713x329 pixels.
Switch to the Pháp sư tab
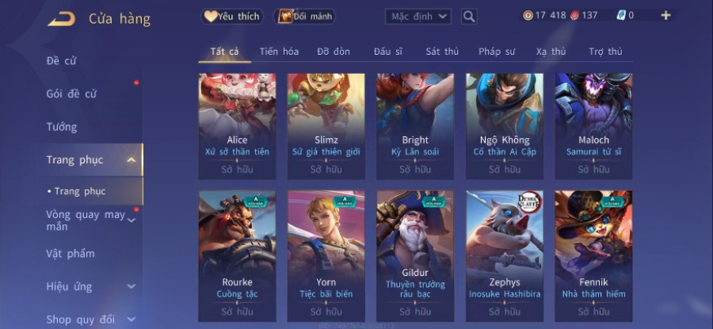click(497, 52)
